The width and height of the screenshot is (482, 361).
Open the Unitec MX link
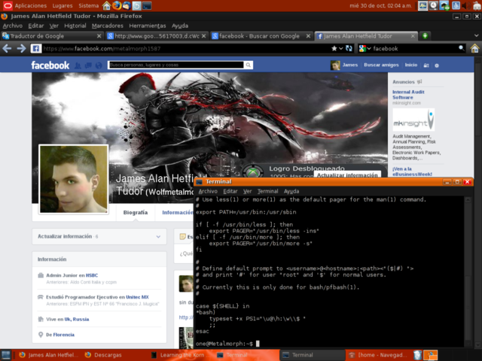(x=137, y=297)
